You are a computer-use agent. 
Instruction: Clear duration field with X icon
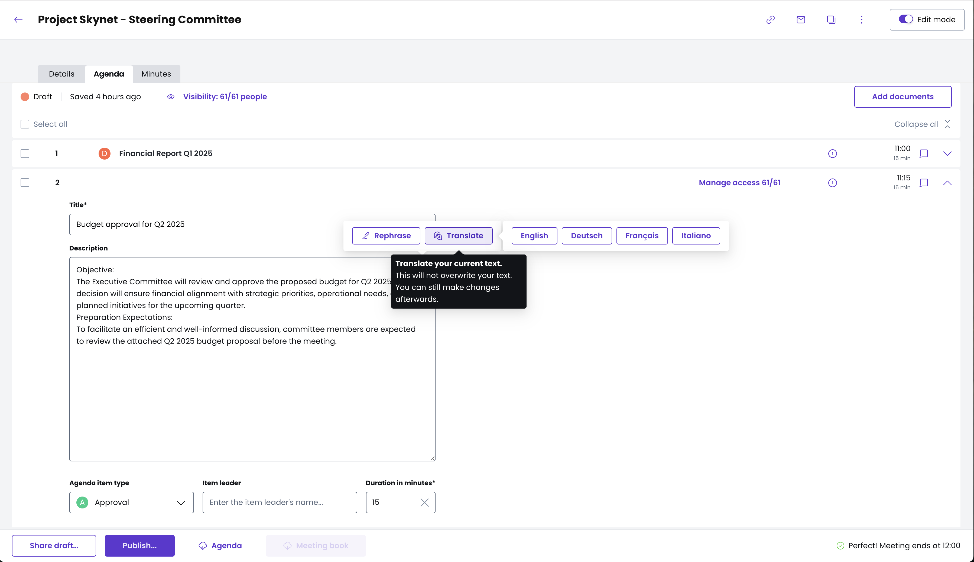pos(424,502)
